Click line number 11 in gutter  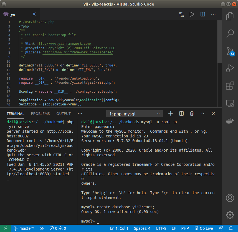coord(8,66)
